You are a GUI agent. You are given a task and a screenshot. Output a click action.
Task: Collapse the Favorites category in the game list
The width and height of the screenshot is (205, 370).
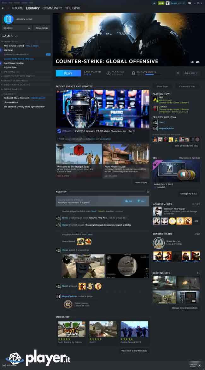click(3, 41)
